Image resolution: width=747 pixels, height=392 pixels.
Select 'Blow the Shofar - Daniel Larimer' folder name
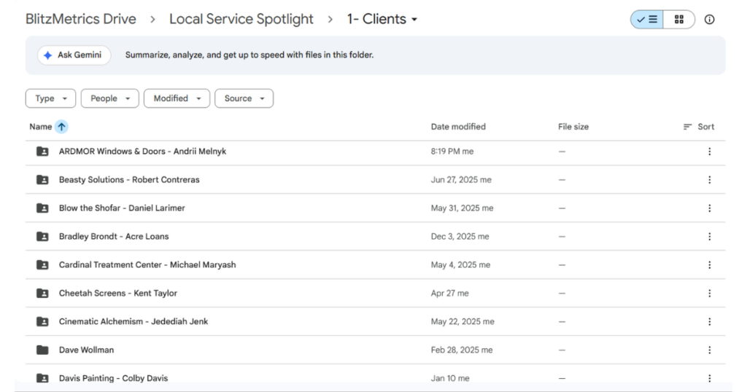[122, 208]
